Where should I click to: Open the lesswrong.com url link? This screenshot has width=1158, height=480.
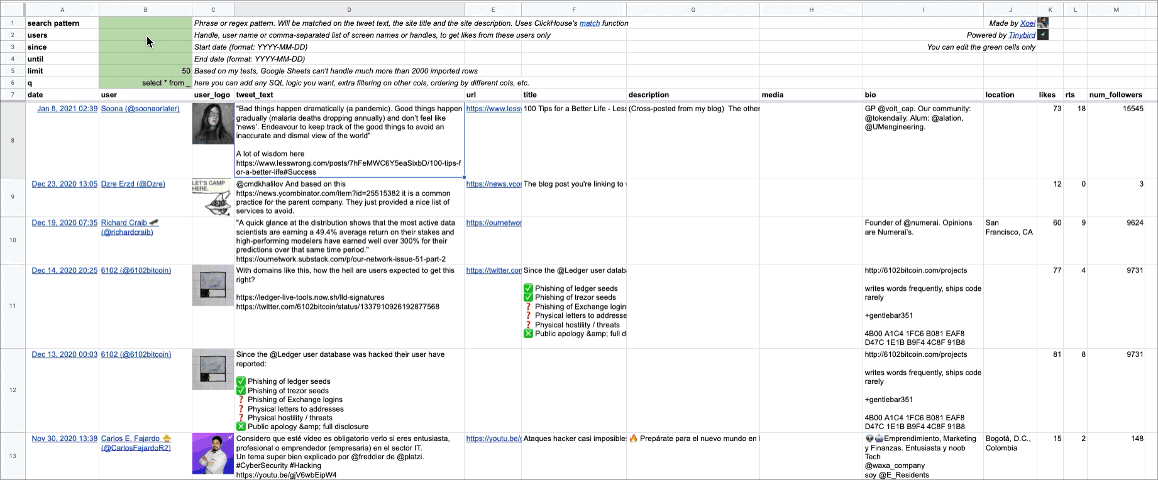(494, 109)
